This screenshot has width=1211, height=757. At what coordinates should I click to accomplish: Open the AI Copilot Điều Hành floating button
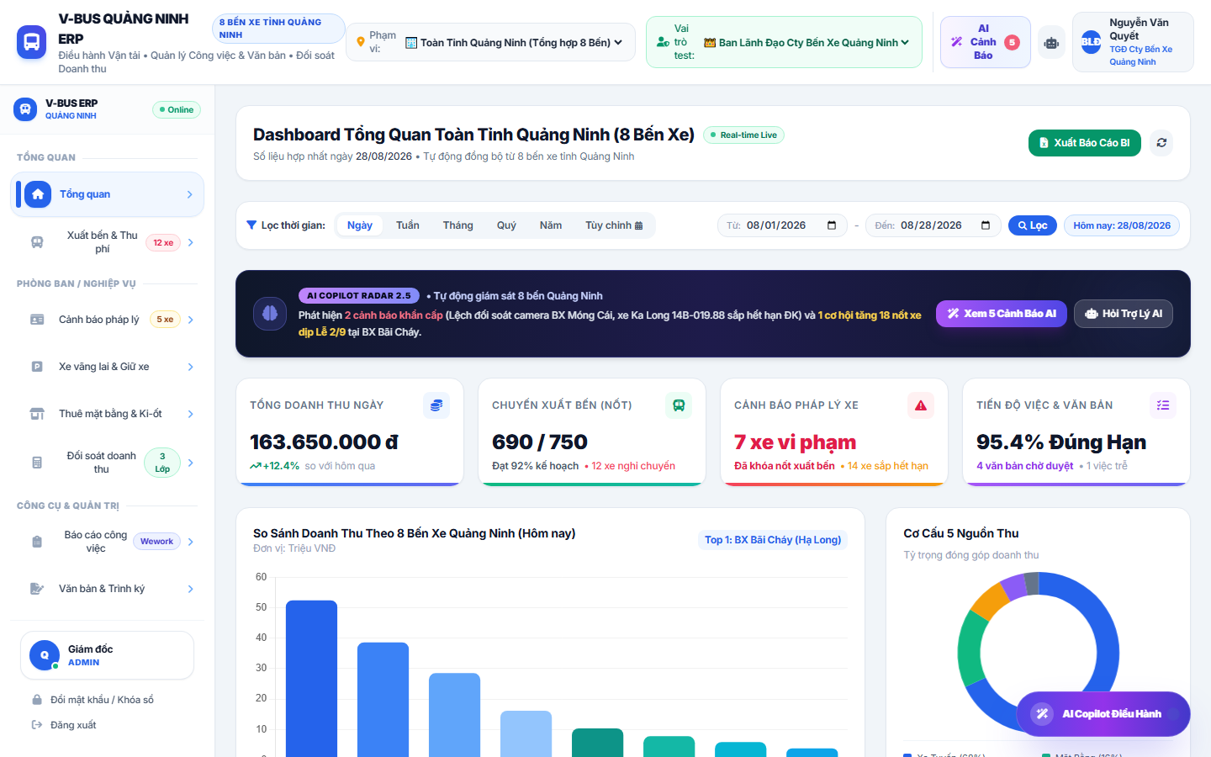click(x=1103, y=714)
